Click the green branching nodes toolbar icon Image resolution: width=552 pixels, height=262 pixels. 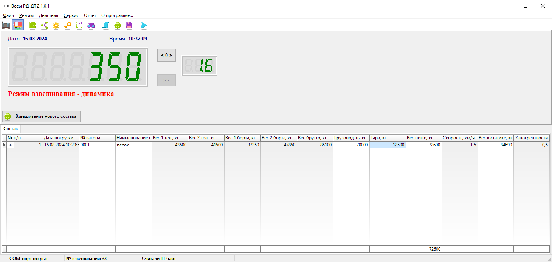(44, 25)
